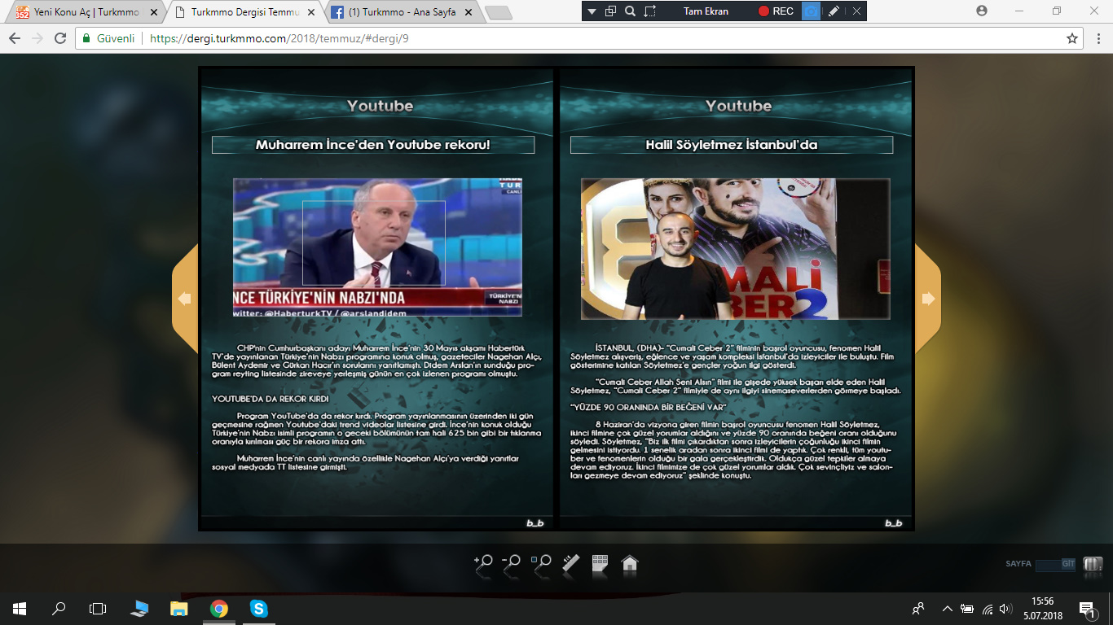Take a screenshot with the blue camera icon
This screenshot has height=625, width=1113.
(x=812, y=11)
